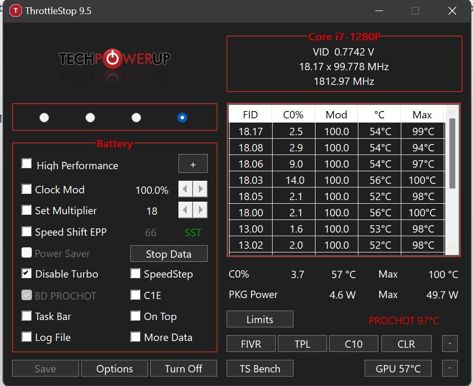The image size is (473, 386).
Task: Enable the SpeedStep checkbox
Action: (135, 273)
